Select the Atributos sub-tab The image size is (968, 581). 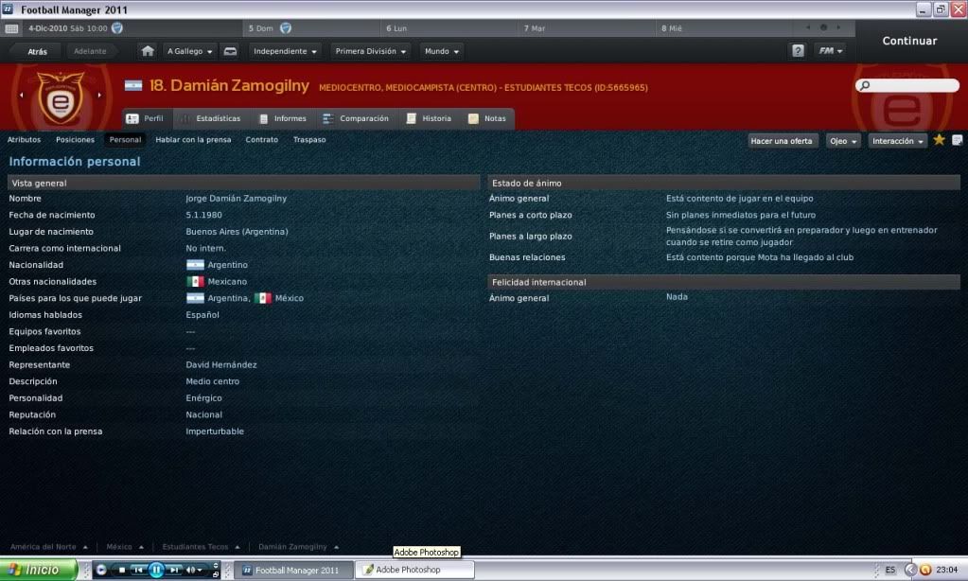24,139
